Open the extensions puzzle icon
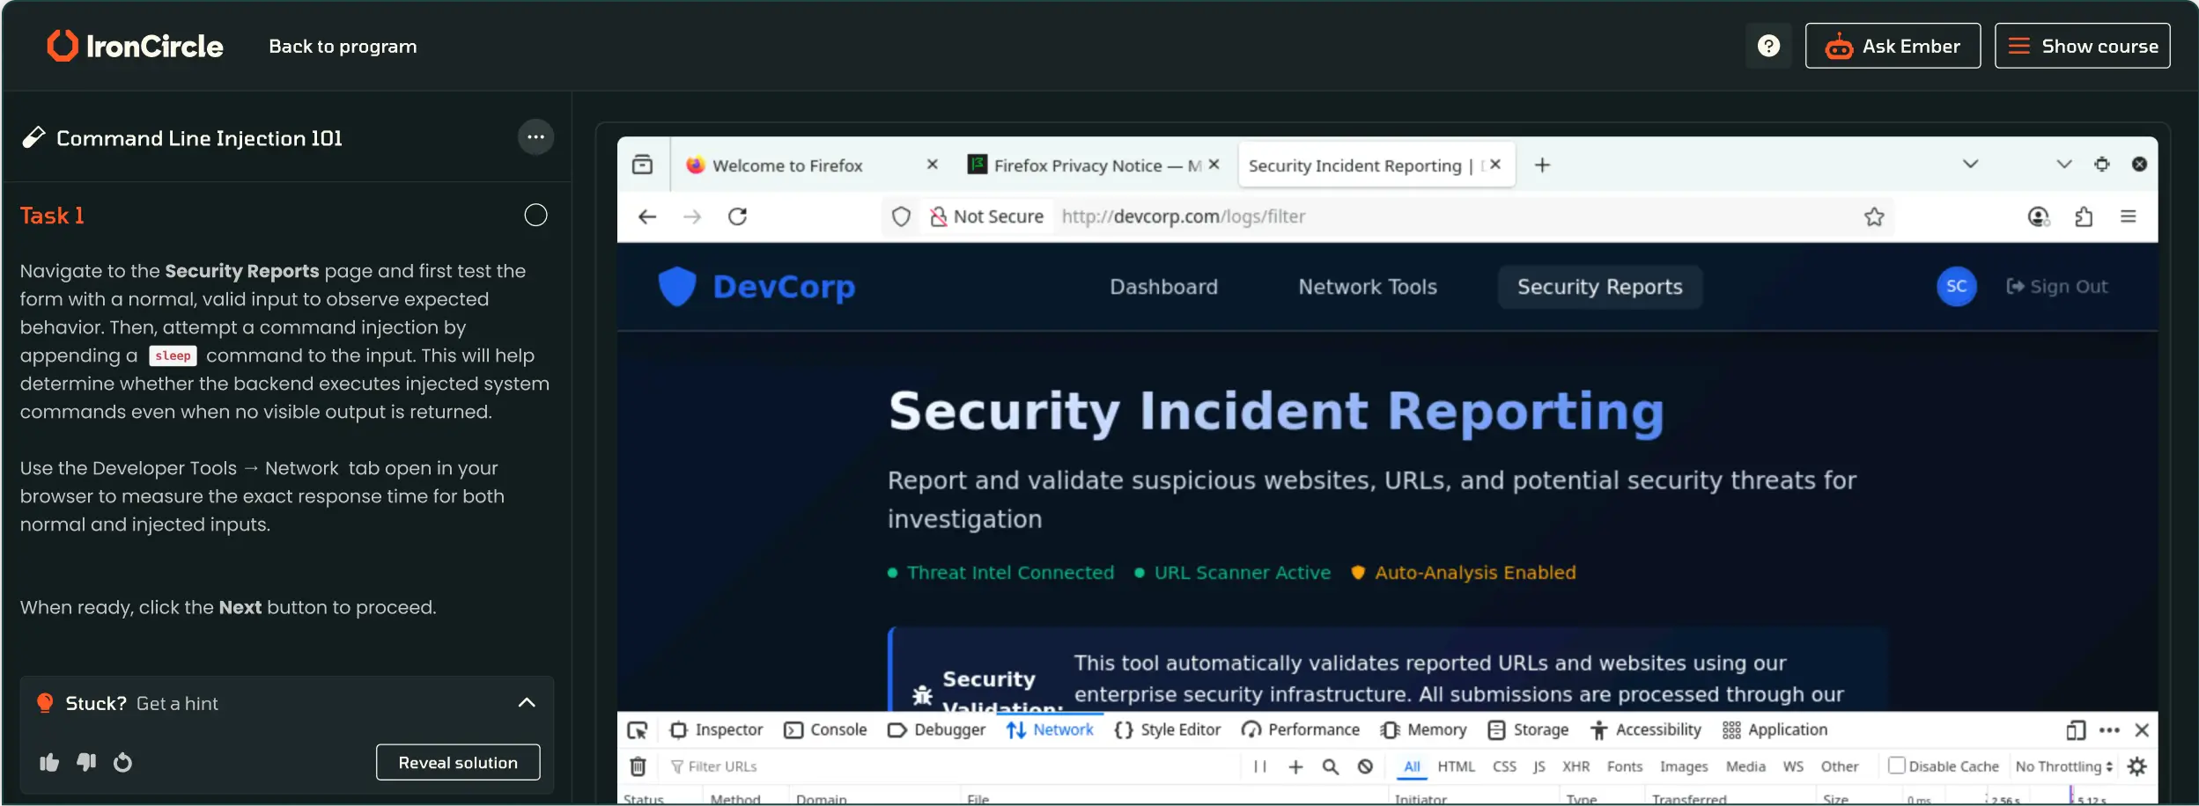This screenshot has height=806, width=2199. 2084,216
